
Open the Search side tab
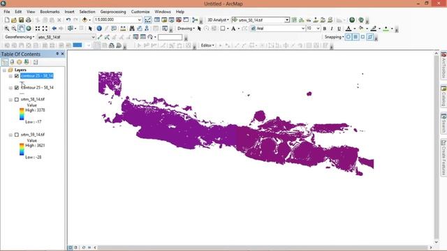click(444, 123)
